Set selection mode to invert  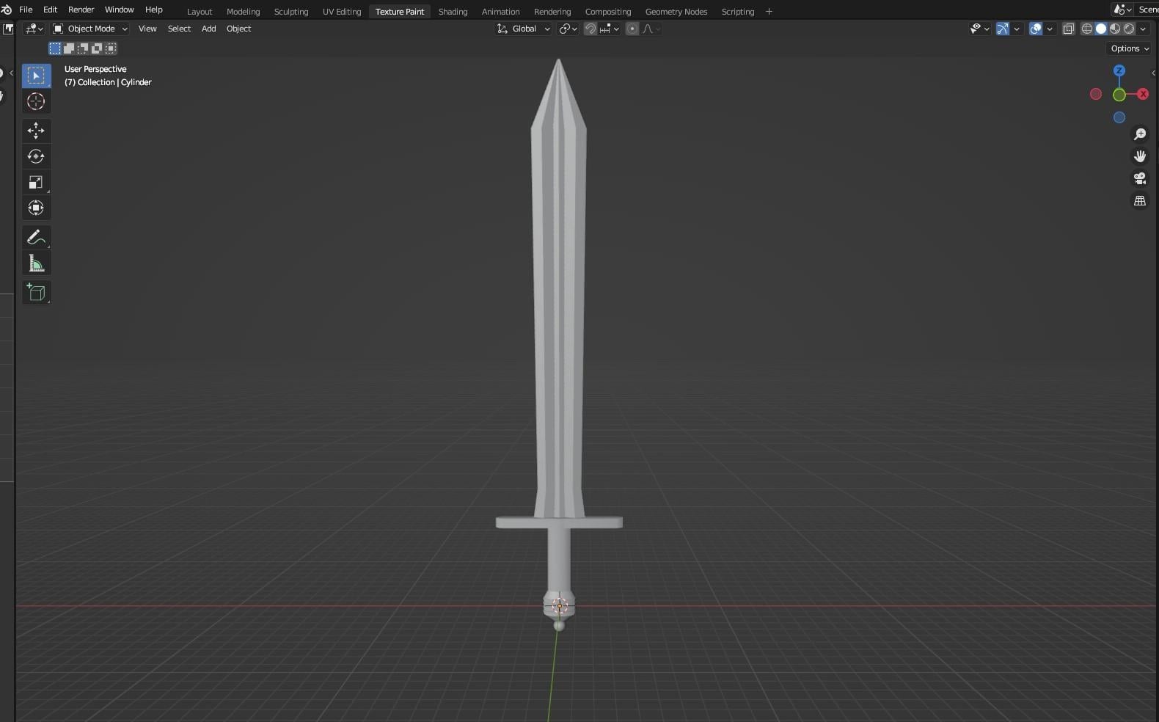tap(97, 48)
